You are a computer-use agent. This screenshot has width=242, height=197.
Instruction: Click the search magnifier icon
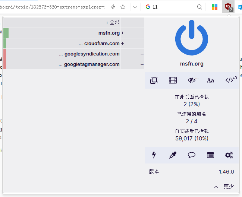pyautogui.click(x=199, y=7)
